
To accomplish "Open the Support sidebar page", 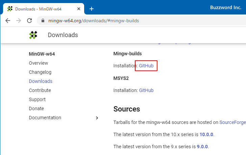I will click(37, 99).
